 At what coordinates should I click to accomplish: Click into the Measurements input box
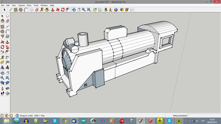pos(204,116)
